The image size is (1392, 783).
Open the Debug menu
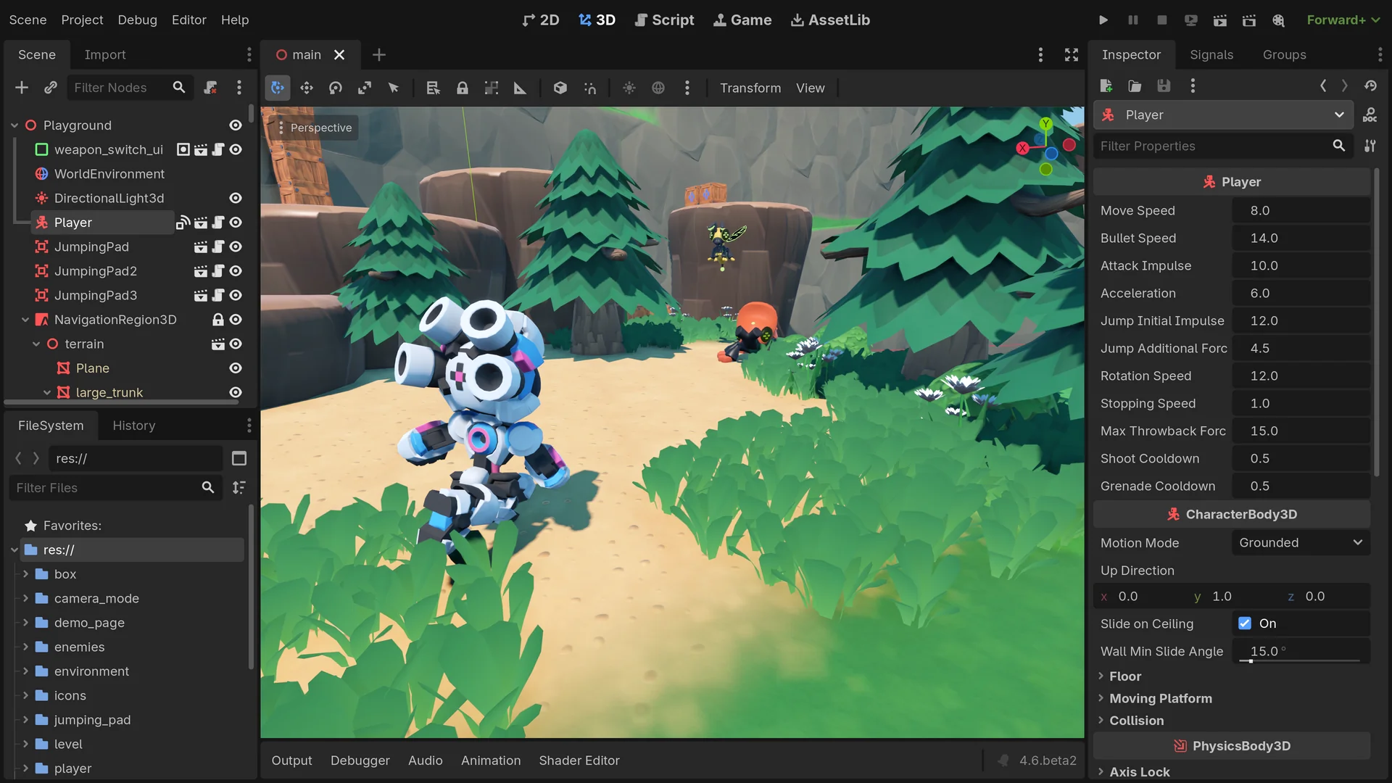click(137, 20)
